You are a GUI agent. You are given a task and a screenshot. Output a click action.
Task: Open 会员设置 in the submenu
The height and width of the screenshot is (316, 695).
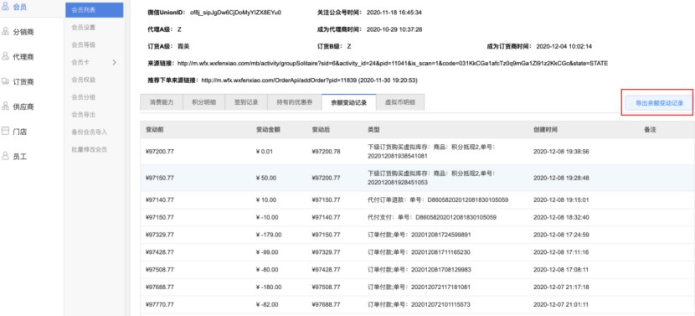pos(84,28)
